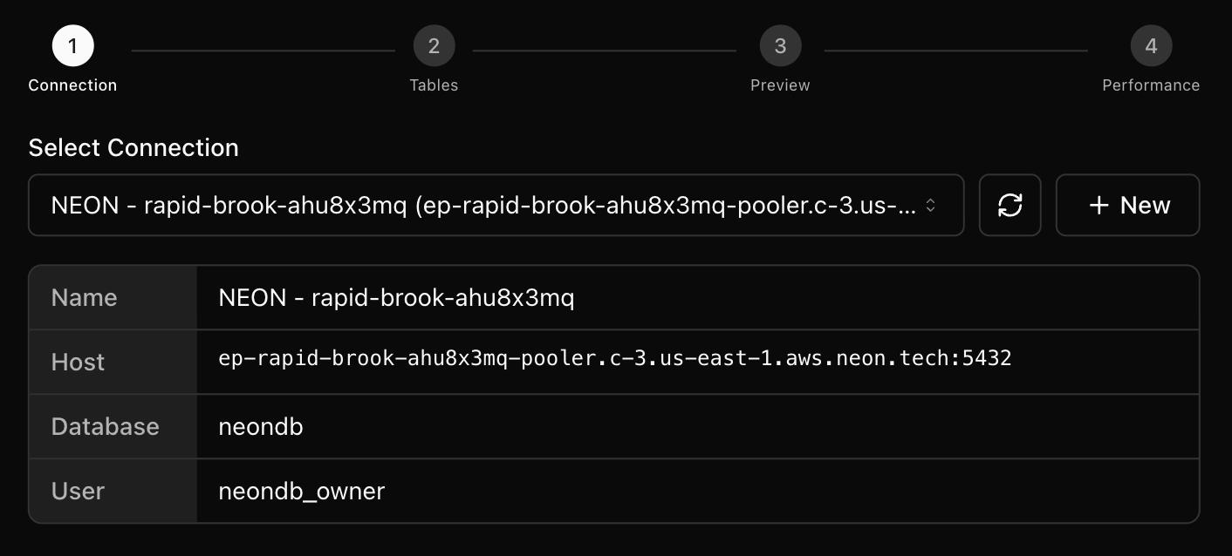Image resolution: width=1232 pixels, height=556 pixels.
Task: Click the Name row in the details table
Action: (x=112, y=297)
